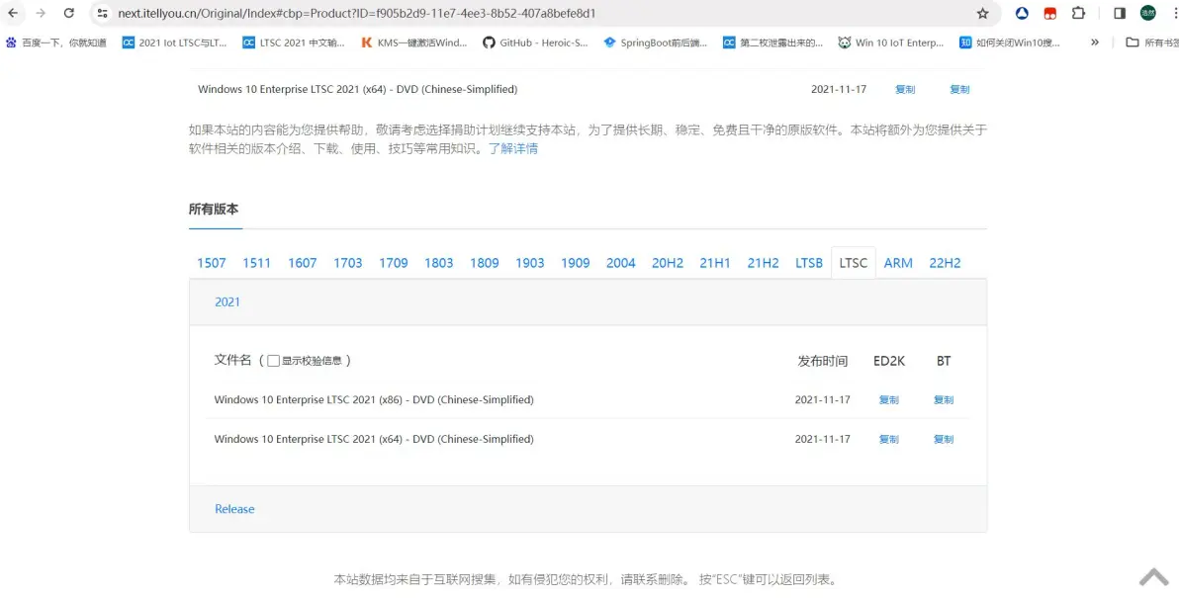The height and width of the screenshot is (598, 1179).
Task: Open the GitHub - Heroic-S bookmark
Action: pos(535,43)
